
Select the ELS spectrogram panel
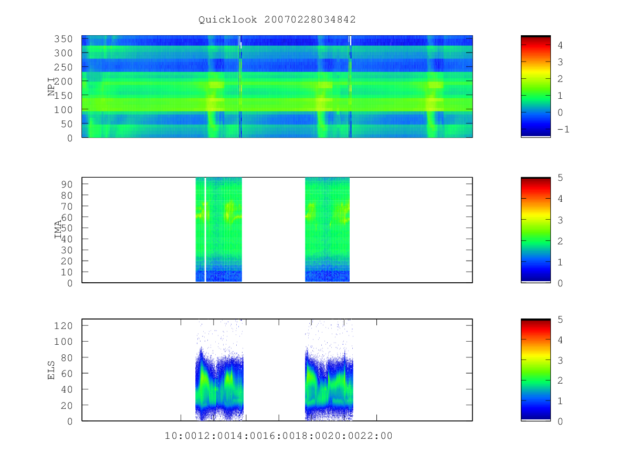tap(277, 369)
